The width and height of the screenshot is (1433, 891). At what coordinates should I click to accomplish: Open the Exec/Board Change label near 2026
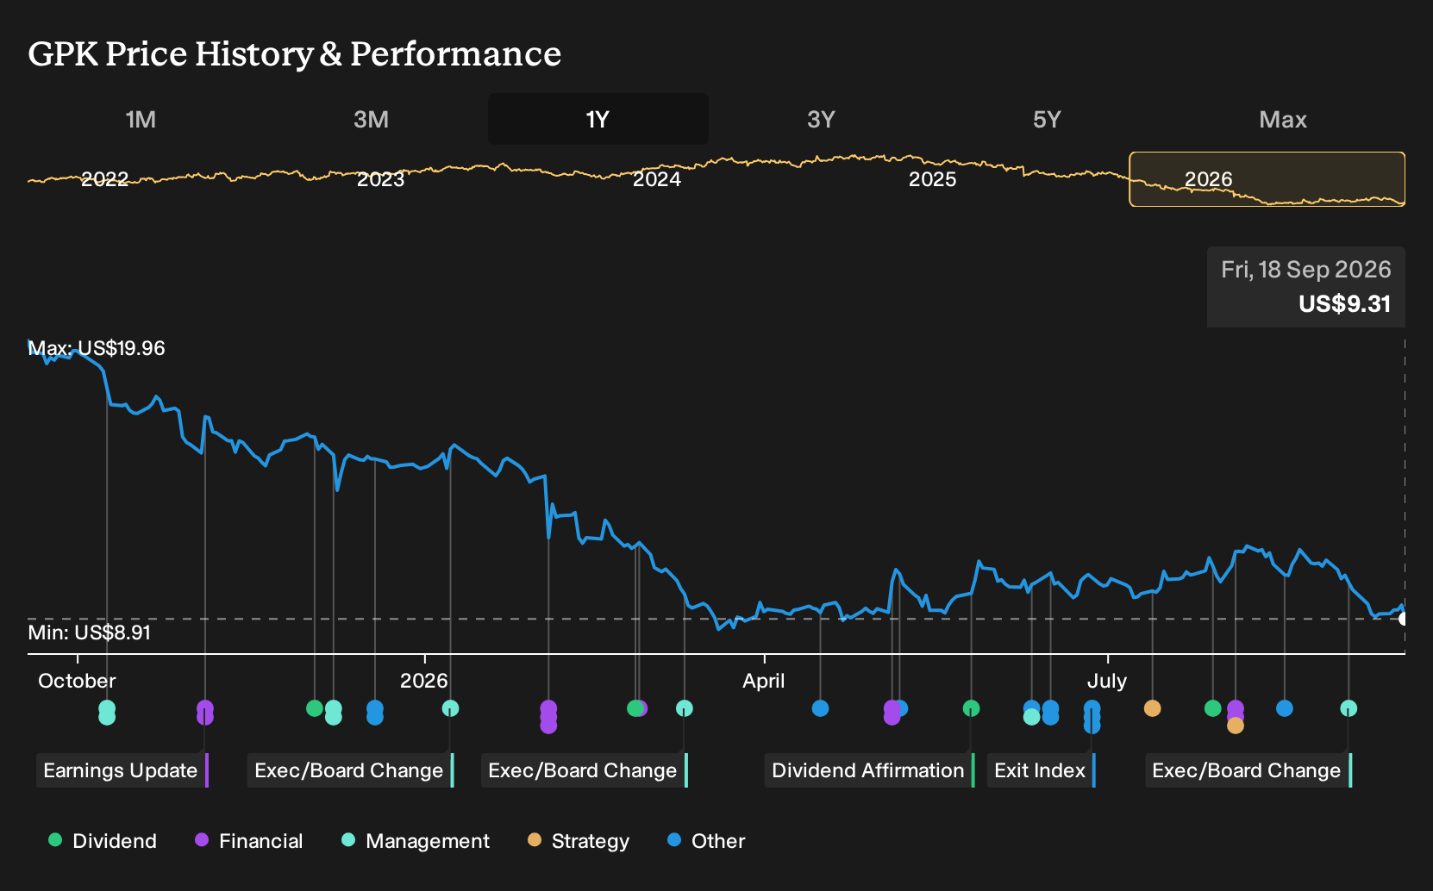(350, 770)
